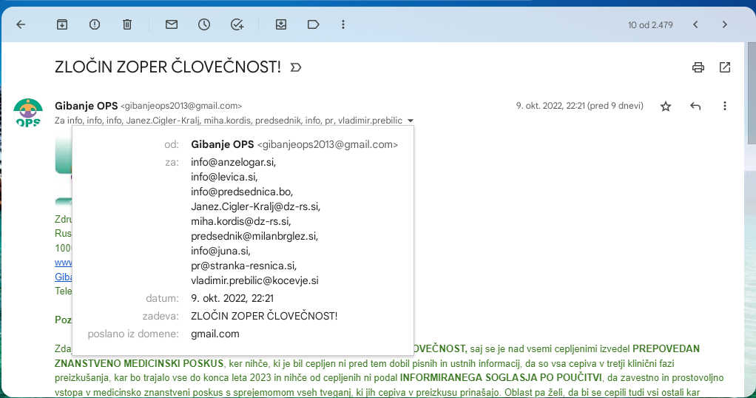Toggle importance marker beside the subject

296,67
